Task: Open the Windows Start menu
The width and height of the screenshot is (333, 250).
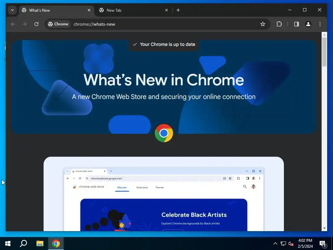Action: (x=8, y=243)
